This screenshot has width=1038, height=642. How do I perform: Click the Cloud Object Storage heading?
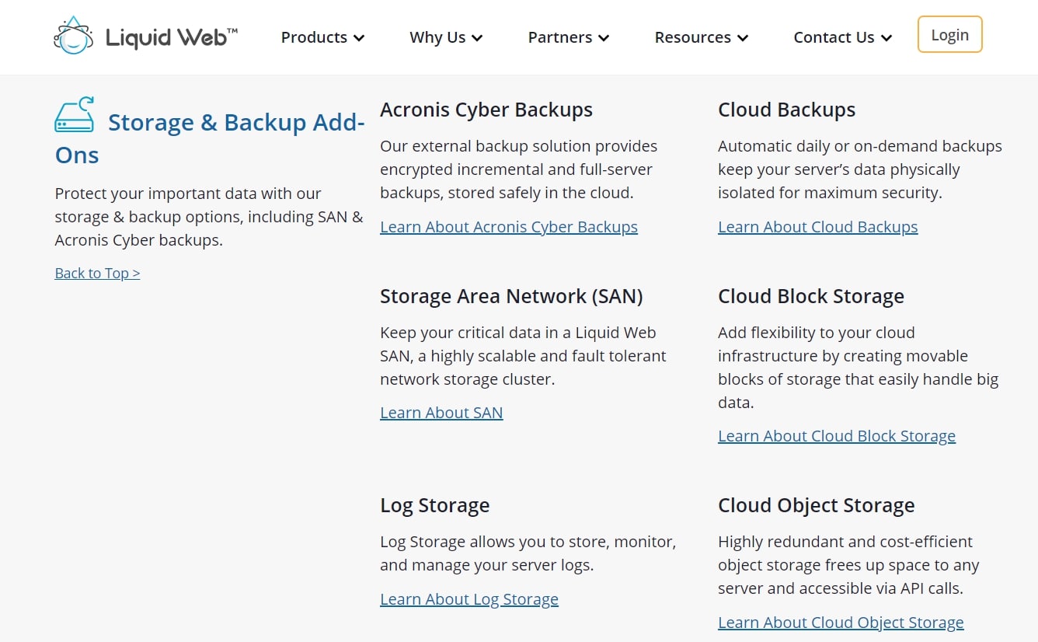coord(817,505)
